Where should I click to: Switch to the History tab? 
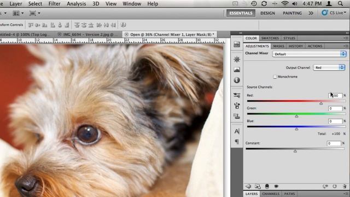[x=296, y=46]
